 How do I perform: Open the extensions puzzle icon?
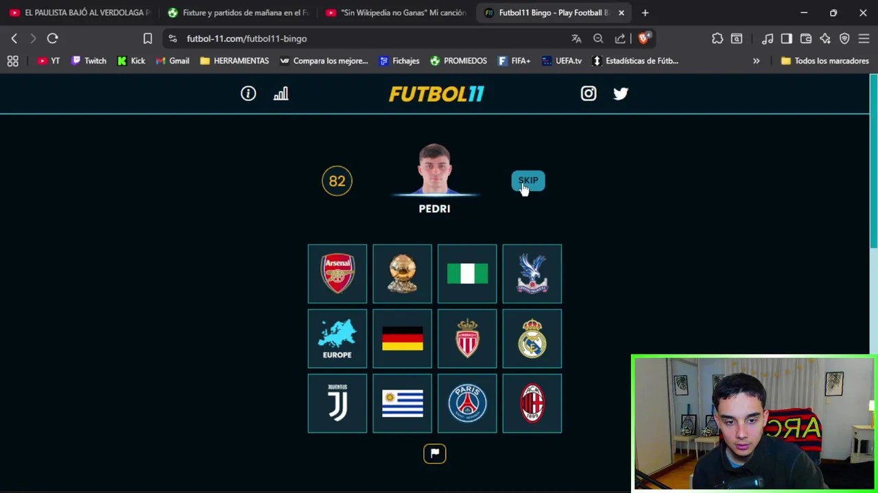pyautogui.click(x=717, y=38)
